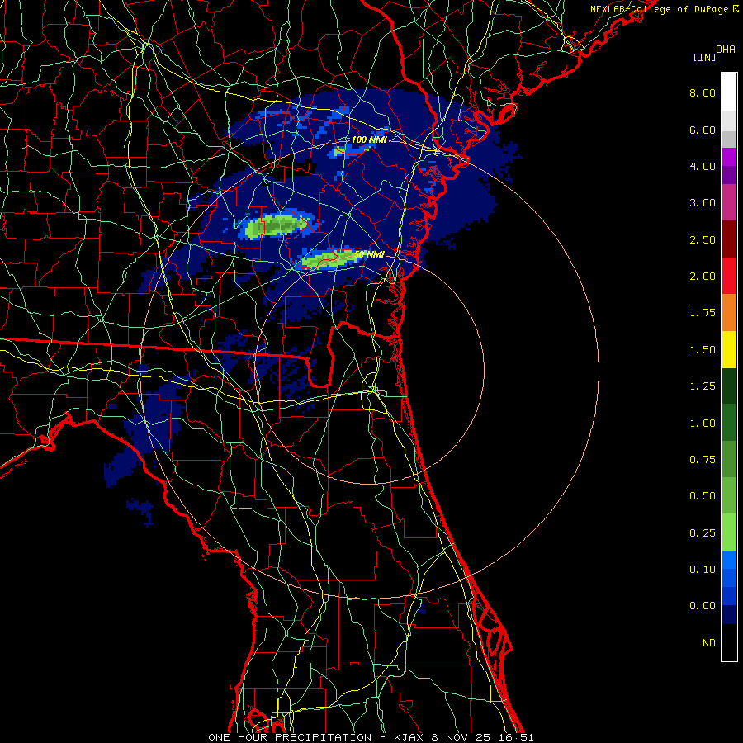This screenshot has width=743, height=743.
Task: Click the 16:51 timestamp in caption
Action: pos(517,737)
